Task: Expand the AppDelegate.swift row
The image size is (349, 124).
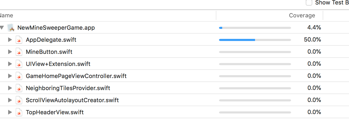Action: click(10, 40)
